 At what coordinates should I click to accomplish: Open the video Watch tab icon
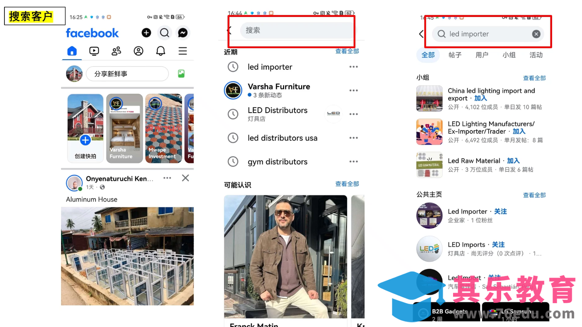coord(94,51)
